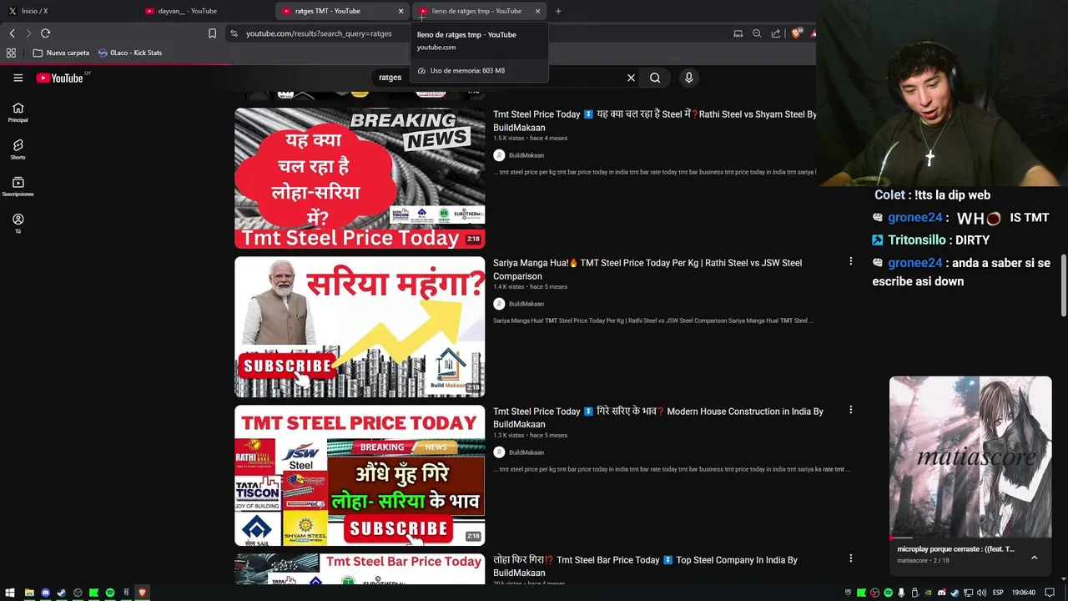Open Kick app from taskbar
This screenshot has height=601, width=1068.
point(94,593)
